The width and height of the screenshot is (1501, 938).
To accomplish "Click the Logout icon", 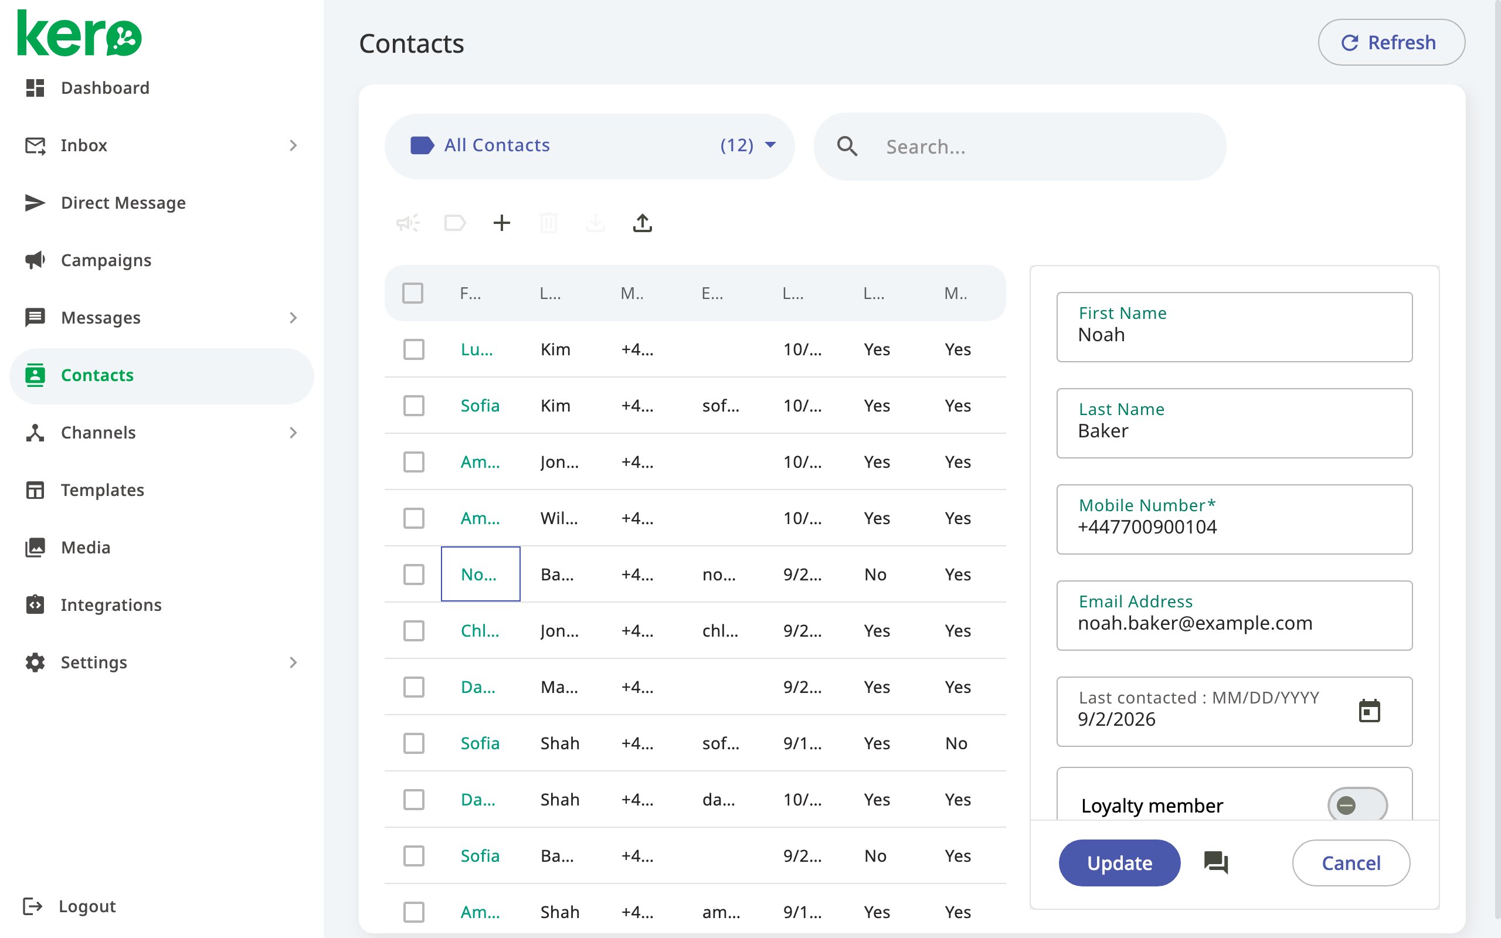I will [32, 906].
